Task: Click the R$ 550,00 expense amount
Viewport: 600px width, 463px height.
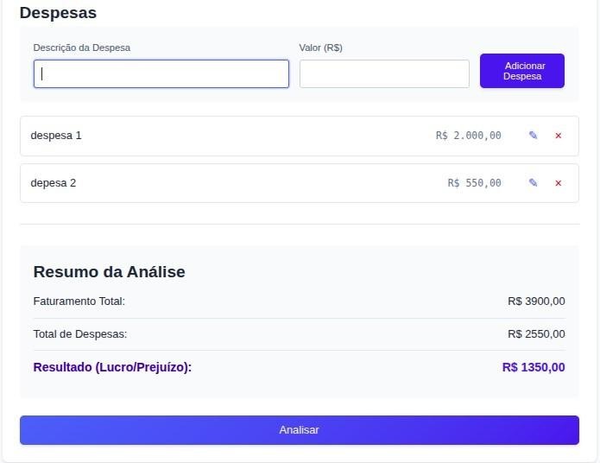Action: [x=474, y=183]
